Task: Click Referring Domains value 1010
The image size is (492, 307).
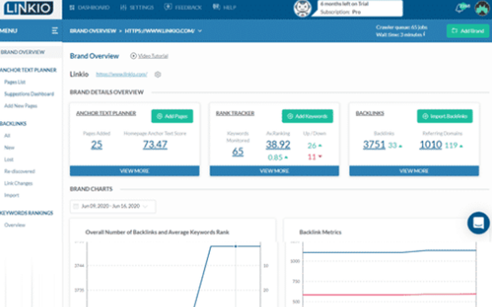Action: coord(430,145)
